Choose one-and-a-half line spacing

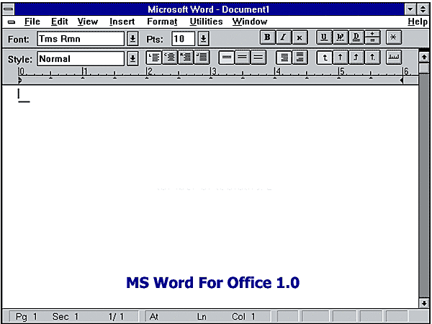243,58
